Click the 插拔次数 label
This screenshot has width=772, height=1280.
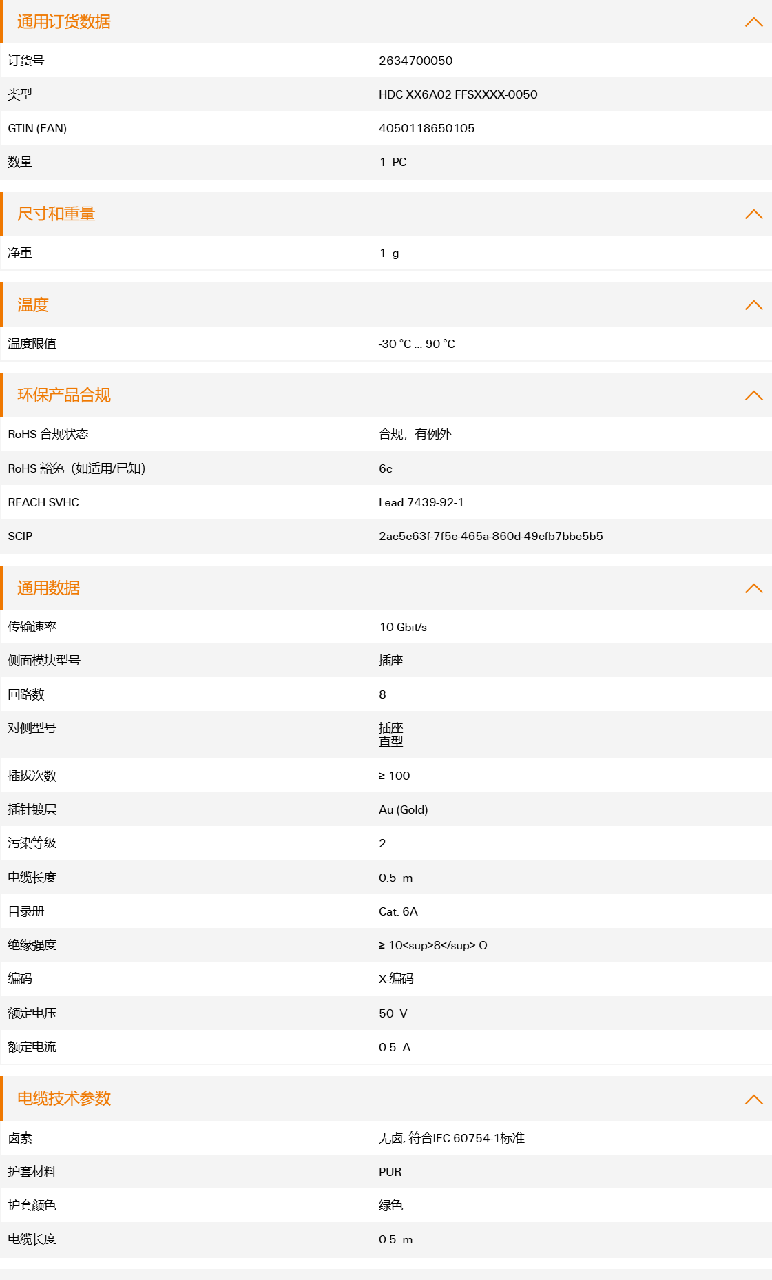tap(32, 776)
